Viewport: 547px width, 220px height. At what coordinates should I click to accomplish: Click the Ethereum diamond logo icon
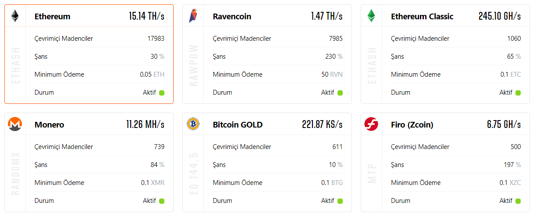pos(15,16)
